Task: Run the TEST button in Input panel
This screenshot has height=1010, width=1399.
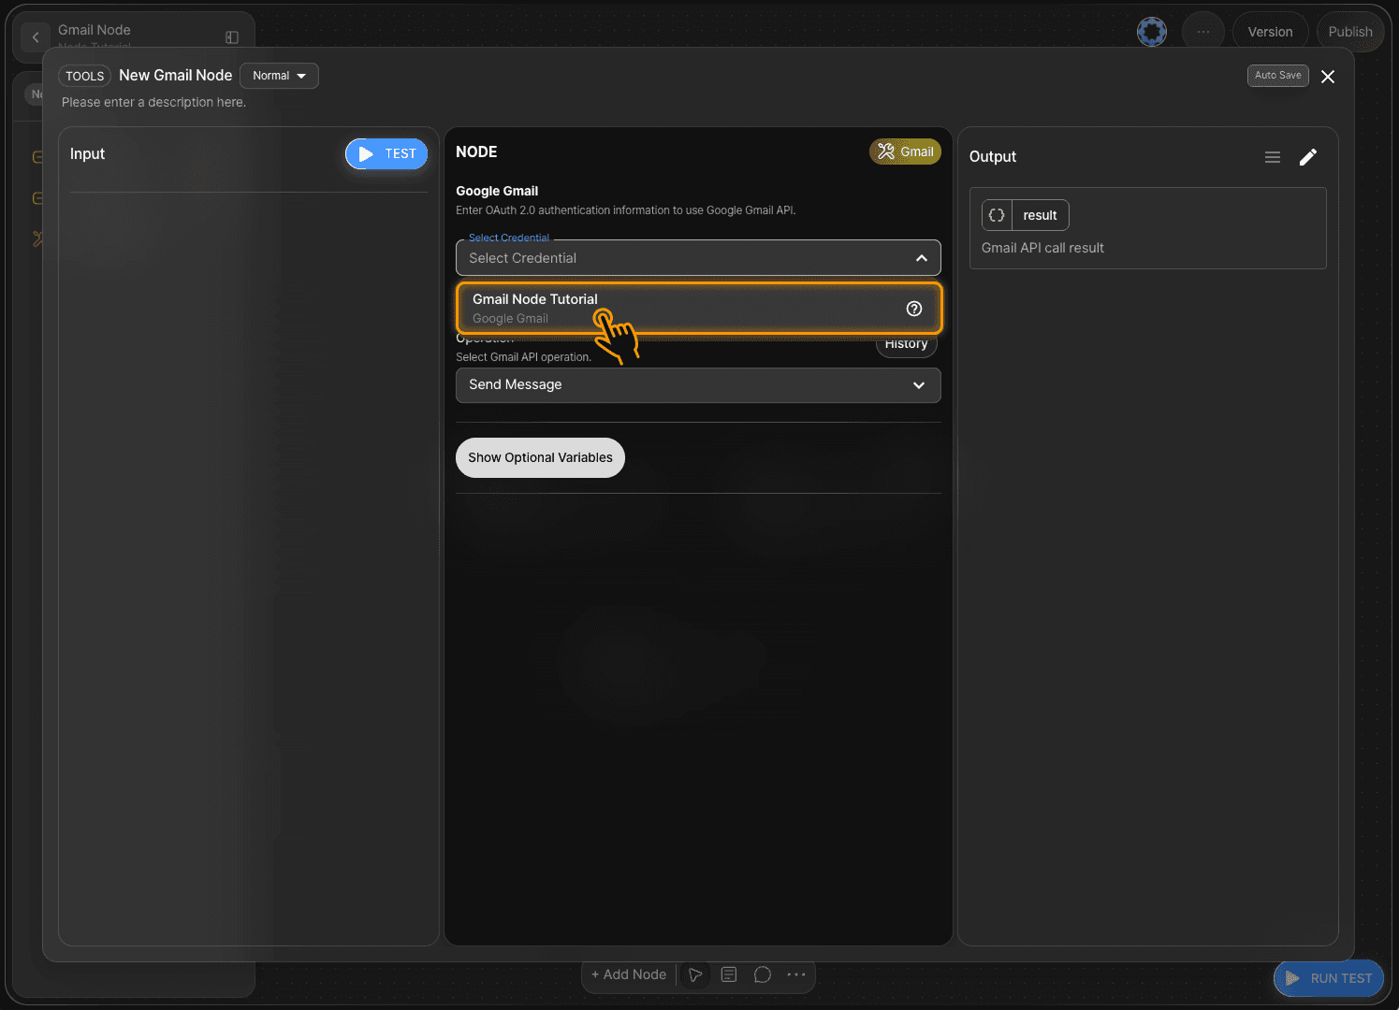Action: tap(386, 154)
